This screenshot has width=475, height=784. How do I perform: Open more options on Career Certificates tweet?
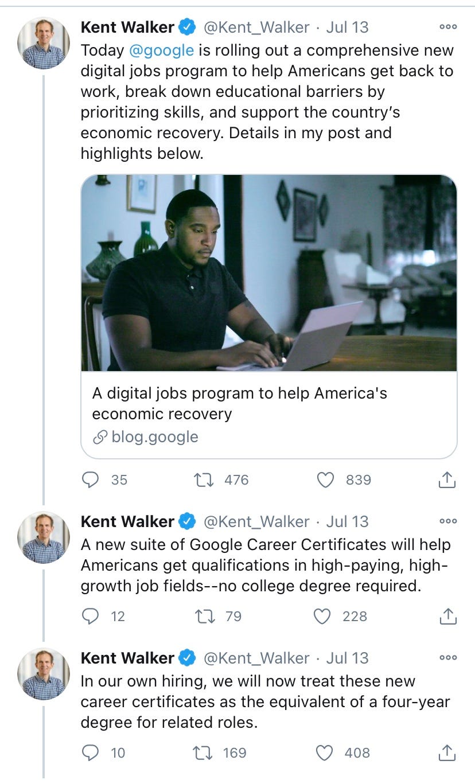point(447,521)
